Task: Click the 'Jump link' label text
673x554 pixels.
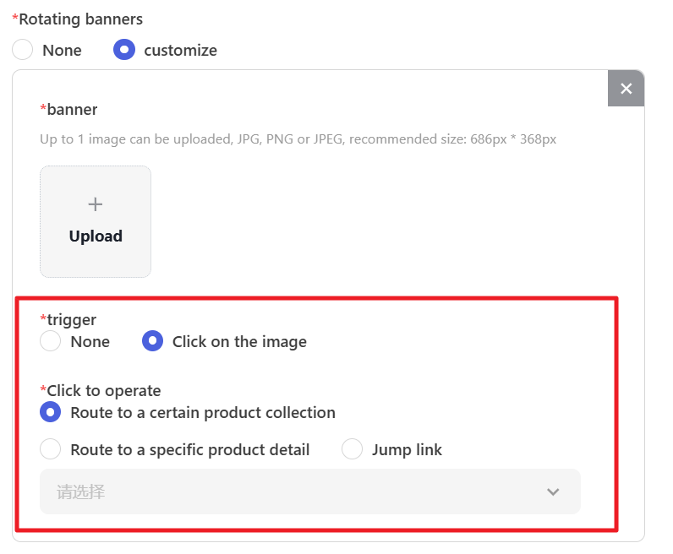Action: pos(407,450)
